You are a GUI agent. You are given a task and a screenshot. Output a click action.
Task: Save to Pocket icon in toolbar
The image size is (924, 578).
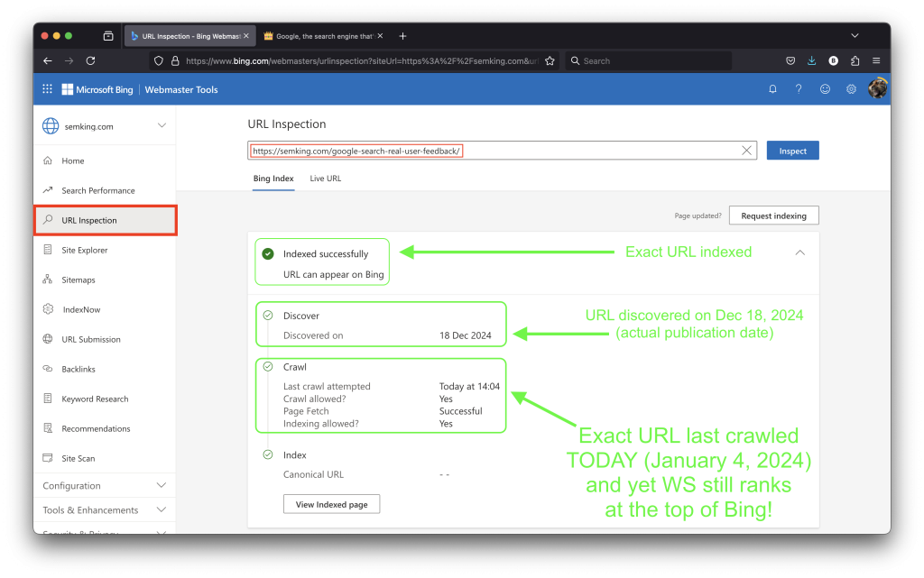(x=790, y=60)
